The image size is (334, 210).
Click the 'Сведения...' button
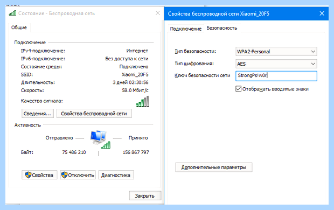pyautogui.click(x=38, y=114)
